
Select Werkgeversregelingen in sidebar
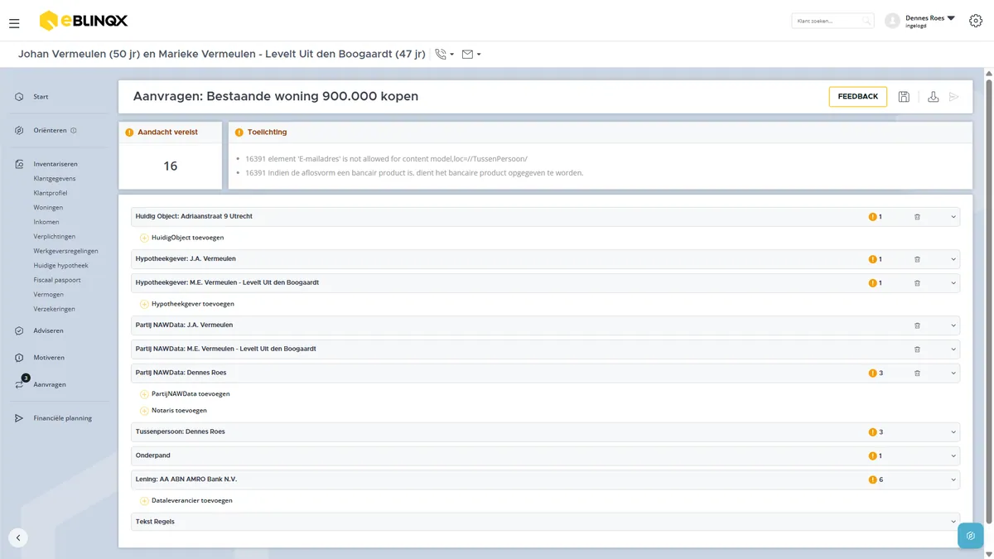point(66,251)
